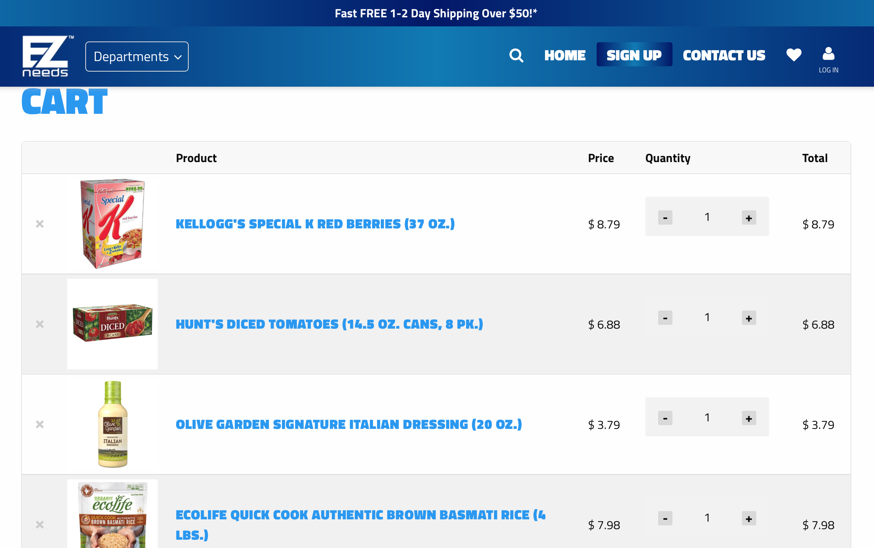Remove Ecolife Basmati Rice from cart
This screenshot has width=874, height=548.
[x=40, y=525]
